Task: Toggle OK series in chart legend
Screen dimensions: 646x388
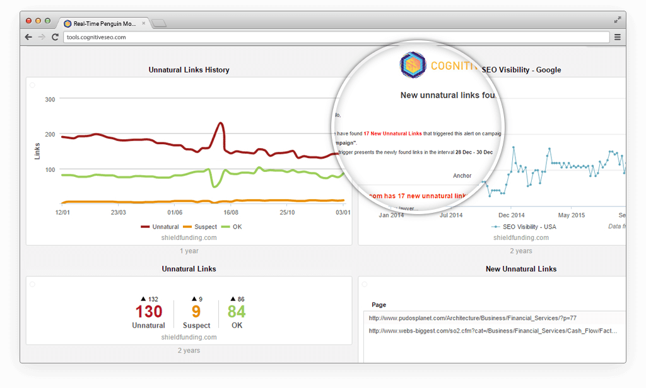Action: tap(232, 227)
